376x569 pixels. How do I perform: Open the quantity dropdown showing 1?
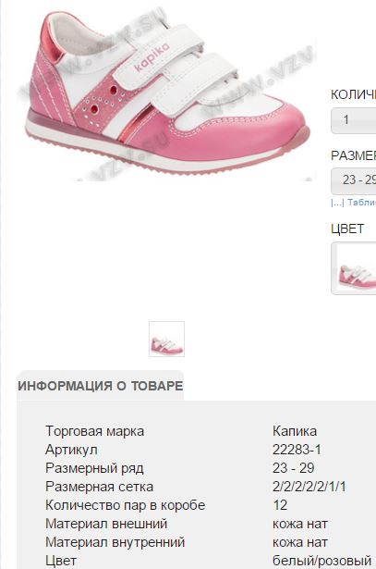354,120
